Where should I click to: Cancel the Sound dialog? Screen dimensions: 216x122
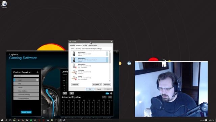99,89
